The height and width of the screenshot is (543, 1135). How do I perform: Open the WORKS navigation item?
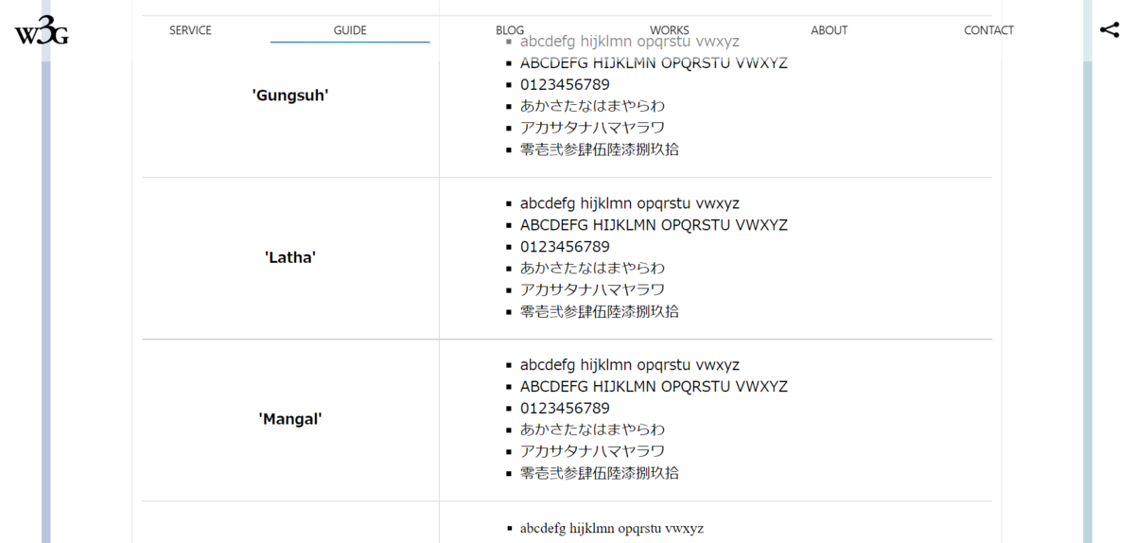pyautogui.click(x=670, y=30)
